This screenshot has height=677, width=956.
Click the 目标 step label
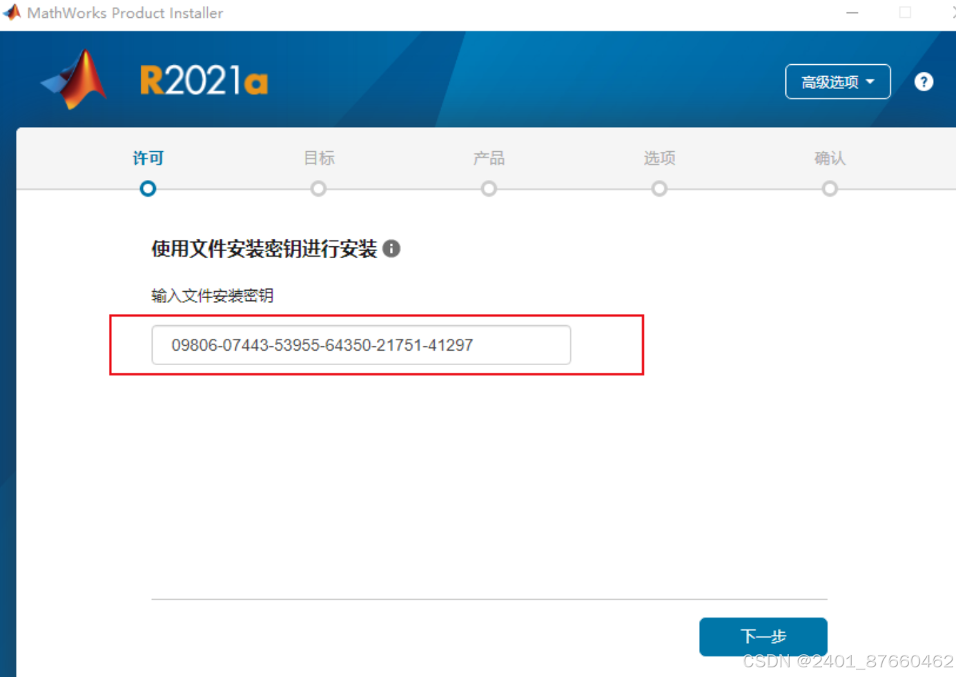(318, 158)
